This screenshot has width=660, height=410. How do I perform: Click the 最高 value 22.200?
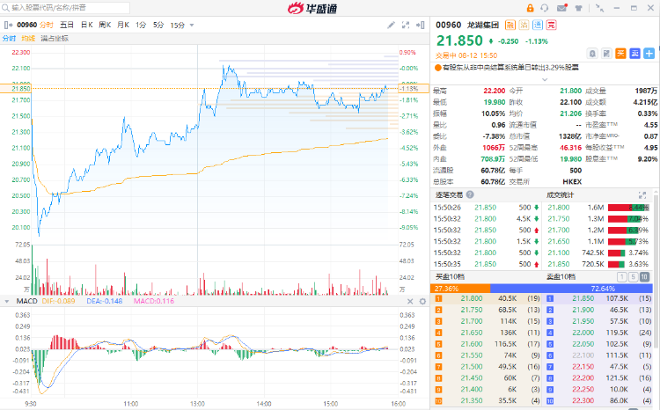coord(495,91)
